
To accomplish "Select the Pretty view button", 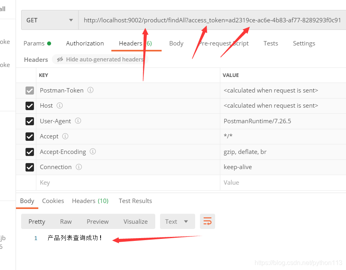I will tap(37, 221).
